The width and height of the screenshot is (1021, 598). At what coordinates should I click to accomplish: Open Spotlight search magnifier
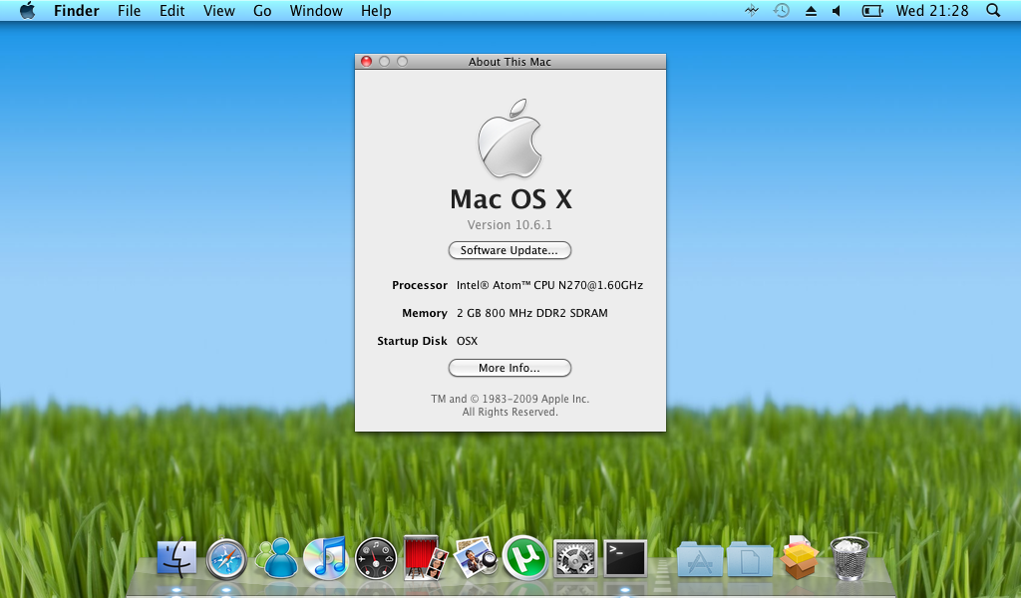tap(993, 10)
